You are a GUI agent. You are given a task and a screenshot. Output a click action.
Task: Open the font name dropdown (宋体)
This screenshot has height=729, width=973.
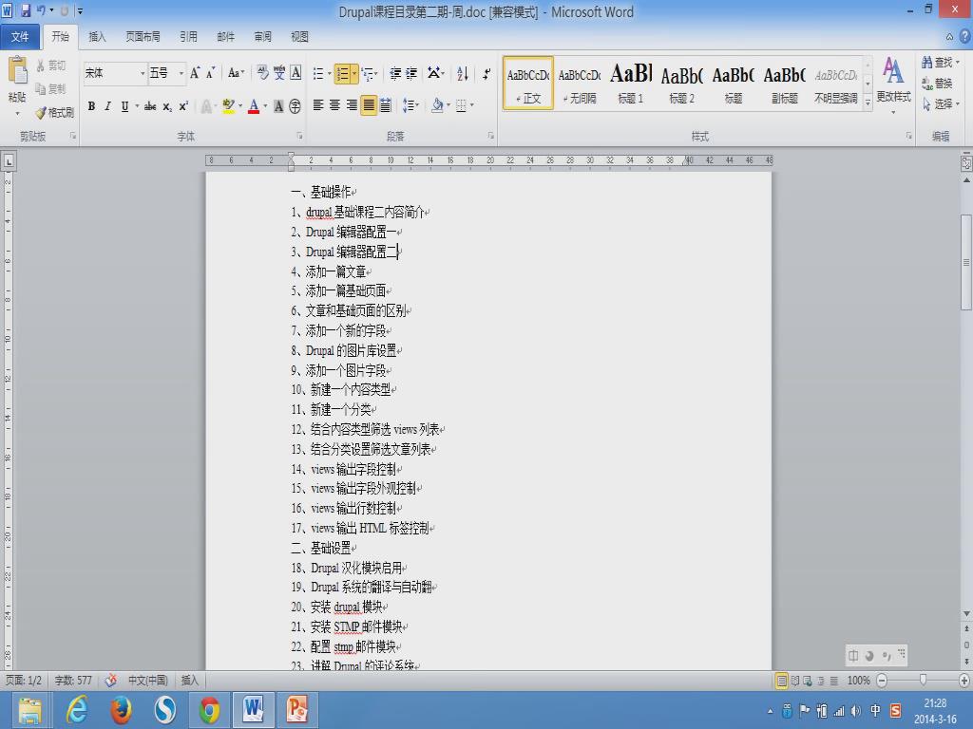coord(143,73)
